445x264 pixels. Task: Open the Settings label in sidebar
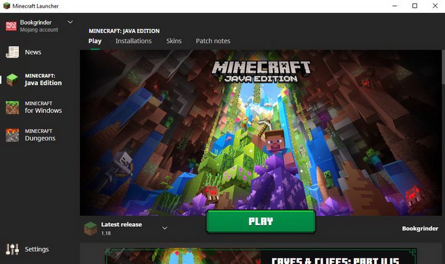coord(37,249)
